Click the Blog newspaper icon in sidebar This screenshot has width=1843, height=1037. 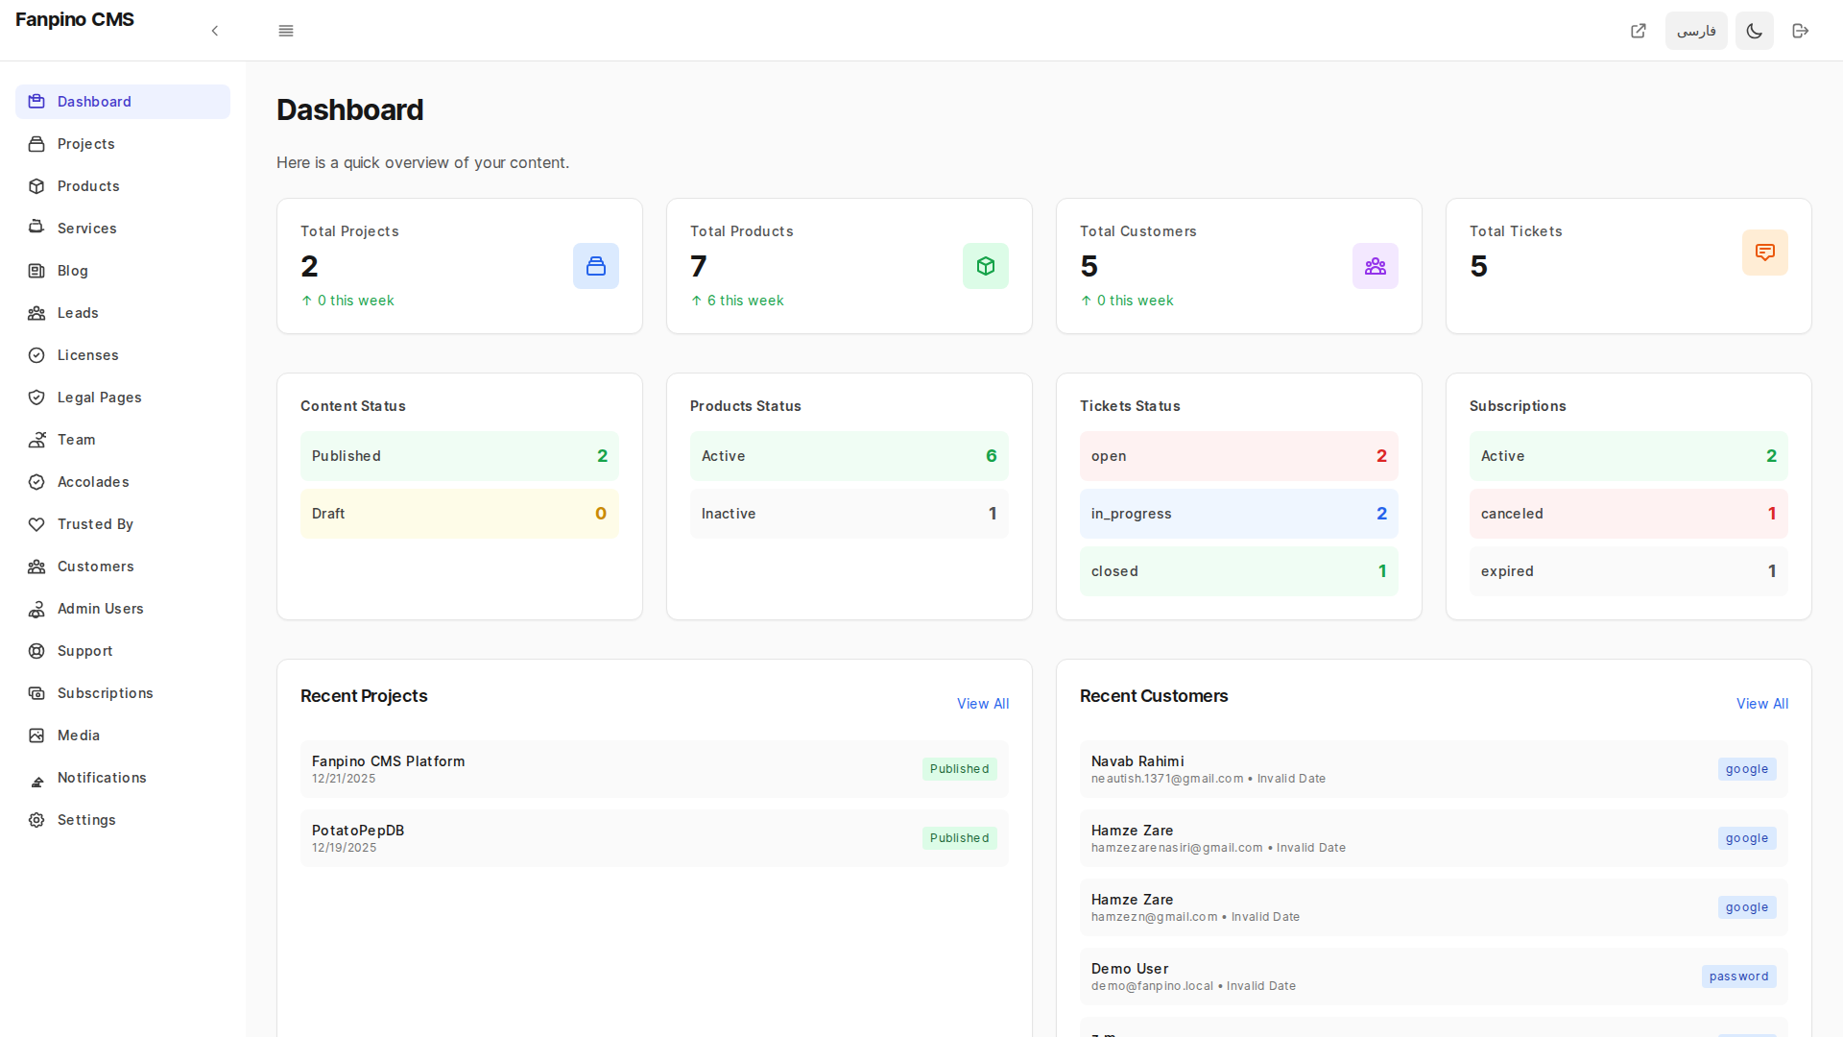[x=36, y=271]
